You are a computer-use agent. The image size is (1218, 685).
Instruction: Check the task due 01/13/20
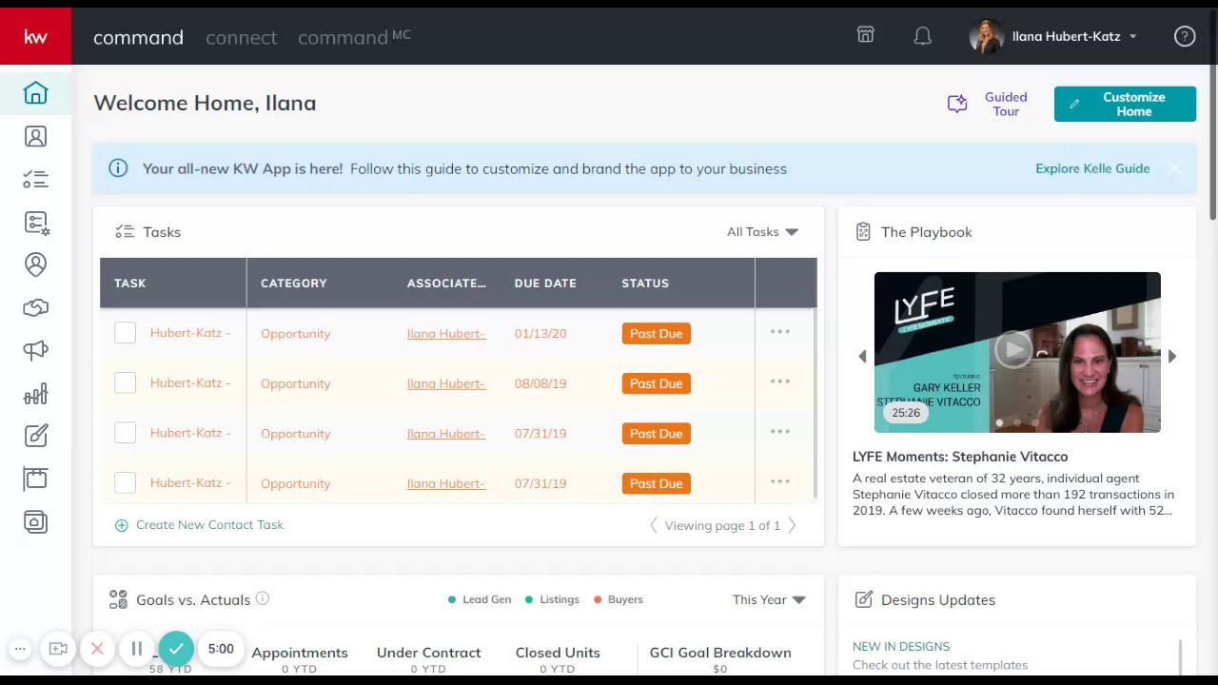point(125,332)
